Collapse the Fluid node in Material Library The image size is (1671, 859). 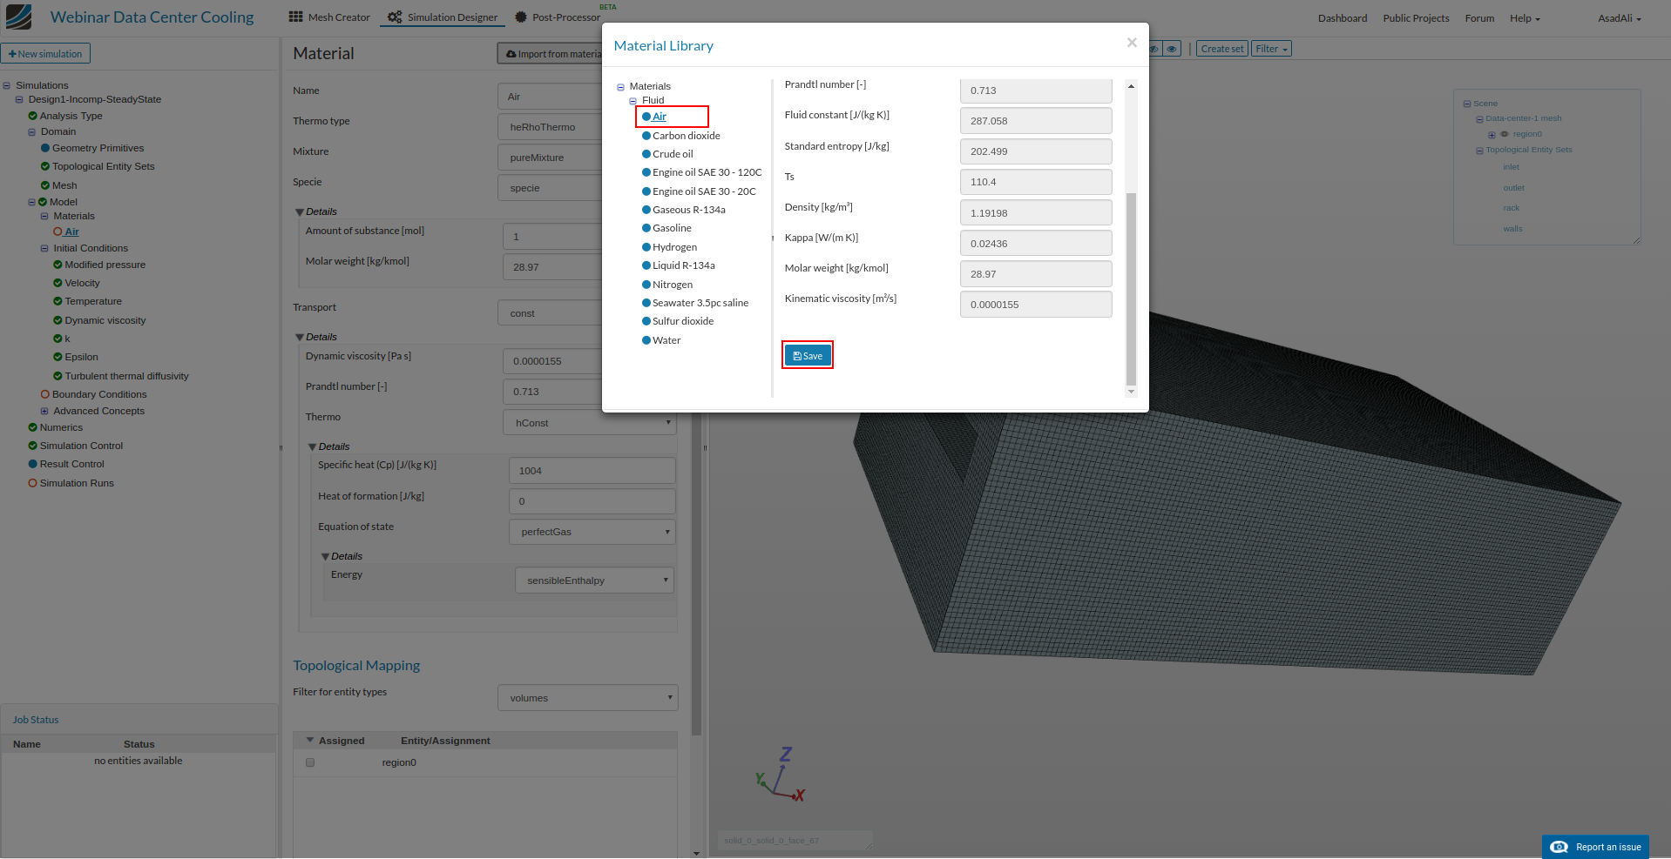click(633, 101)
